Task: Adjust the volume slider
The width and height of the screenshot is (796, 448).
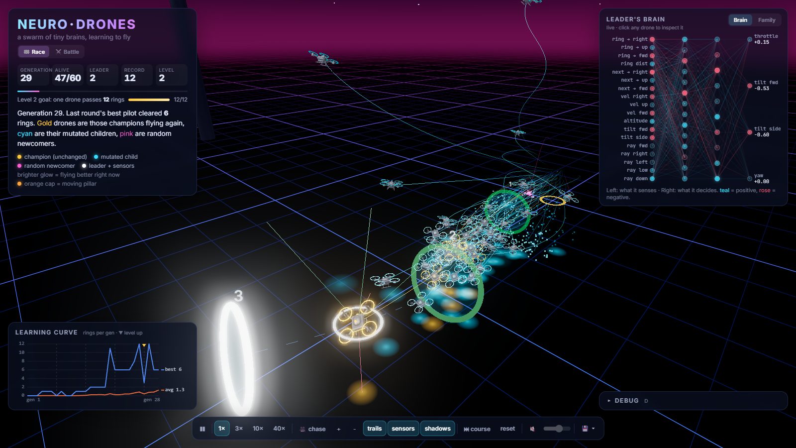Action: click(x=557, y=429)
